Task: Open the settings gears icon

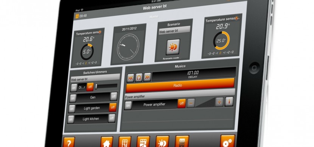Action: pos(228,141)
